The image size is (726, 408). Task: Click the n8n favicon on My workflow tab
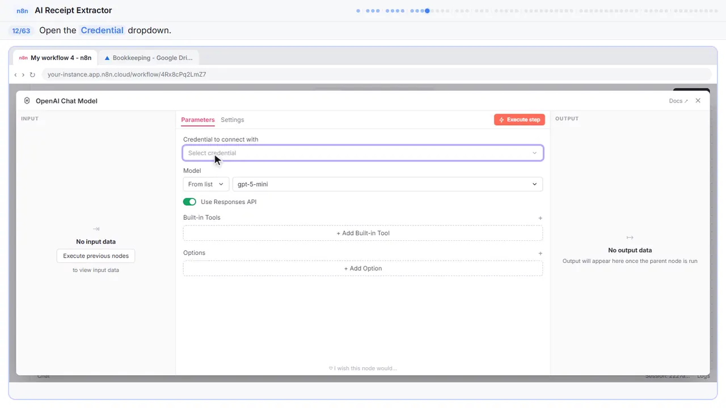click(x=23, y=58)
